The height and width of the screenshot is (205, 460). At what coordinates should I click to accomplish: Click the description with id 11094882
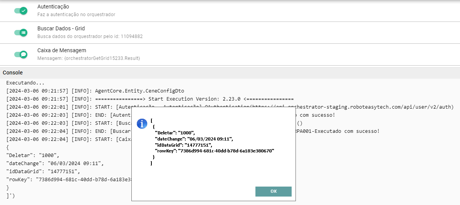pos(90,36)
